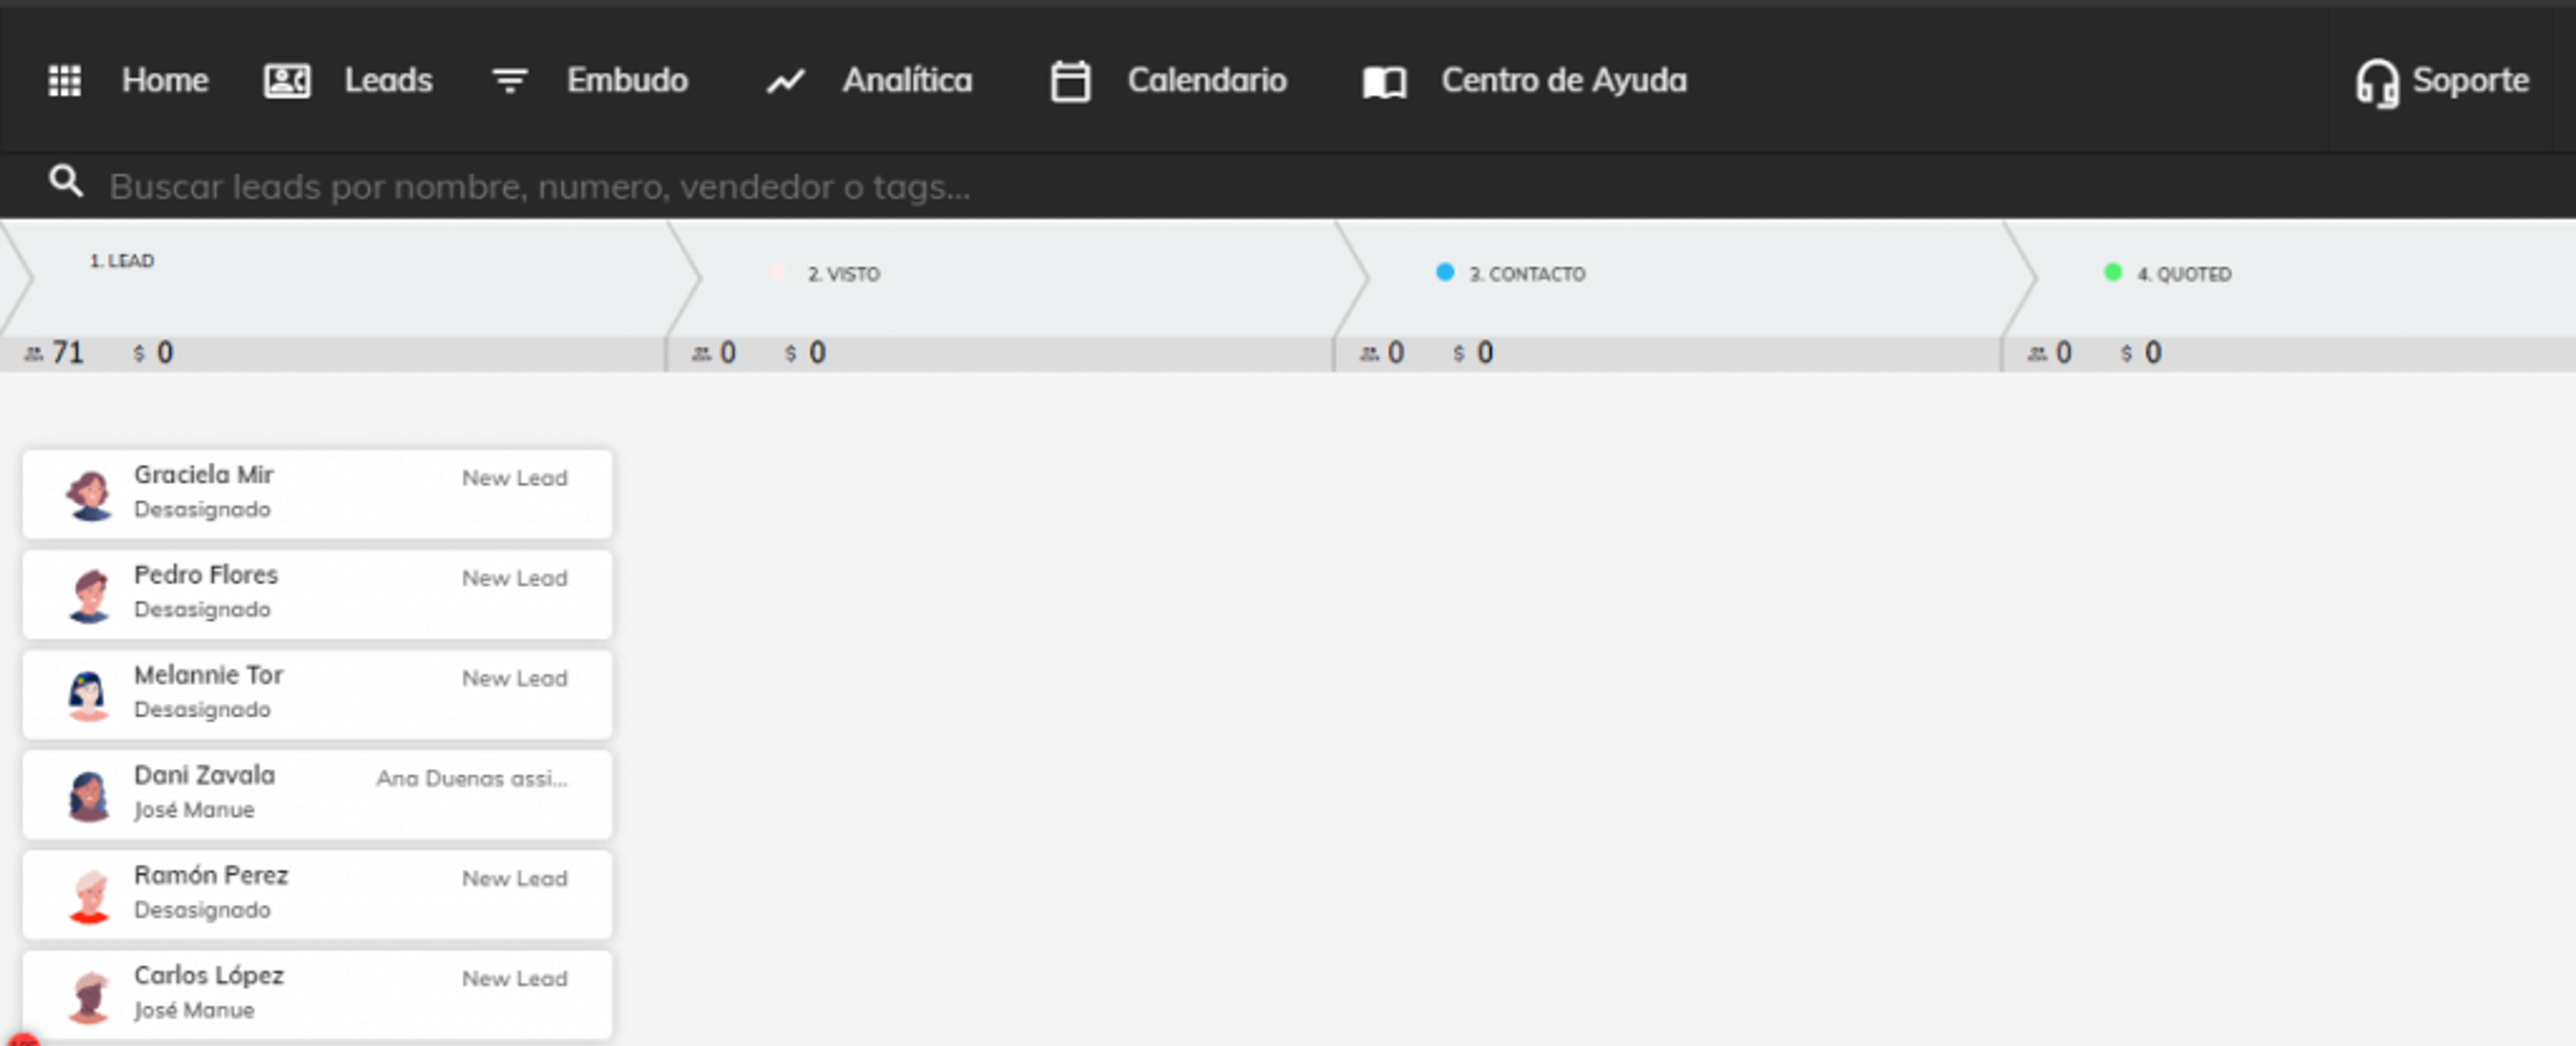
Task: Click the Soporte headset icon
Action: click(2377, 83)
